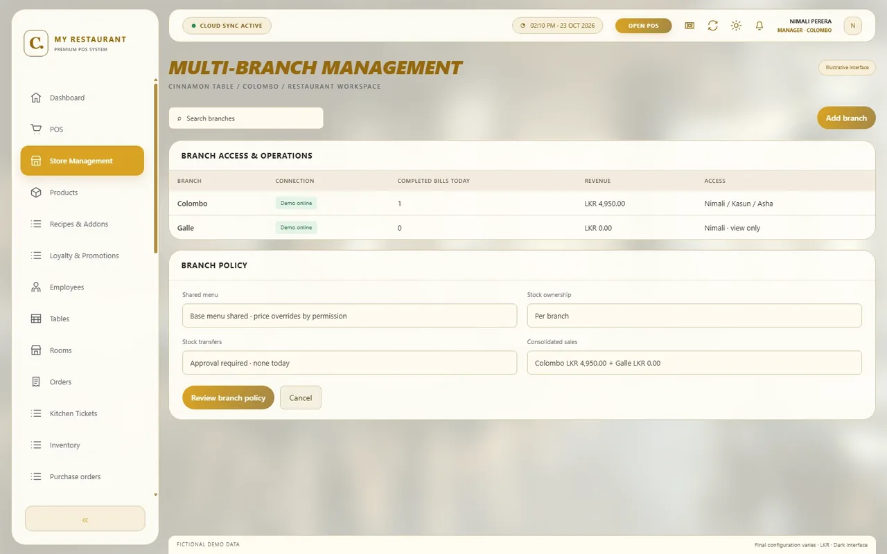887x554 pixels.
Task: Toggle light theme with the sun icon
Action: (736, 26)
